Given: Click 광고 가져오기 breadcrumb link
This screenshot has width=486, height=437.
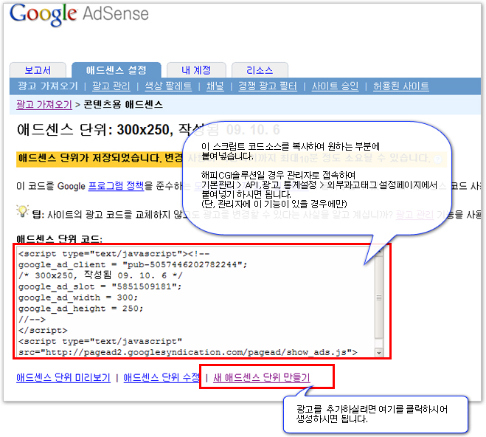Looking at the screenshot, I should click(x=44, y=105).
